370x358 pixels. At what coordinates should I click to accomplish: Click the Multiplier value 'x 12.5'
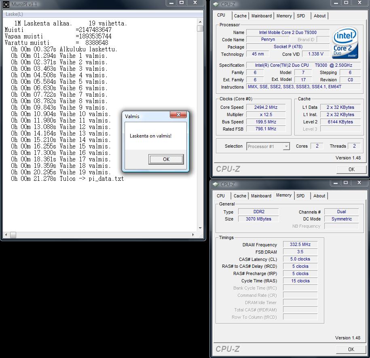(x=266, y=114)
